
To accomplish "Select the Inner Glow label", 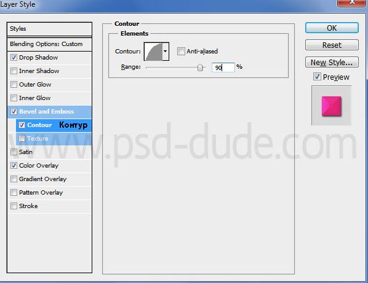I will [34, 98].
